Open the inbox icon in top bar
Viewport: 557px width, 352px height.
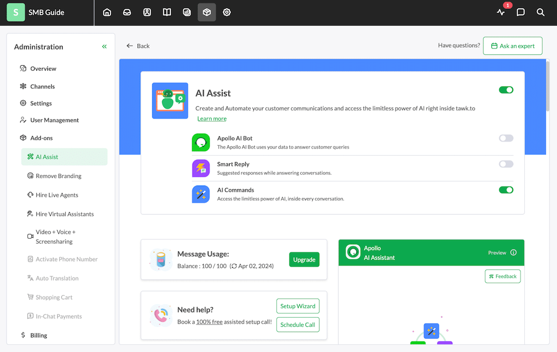pyautogui.click(x=127, y=13)
